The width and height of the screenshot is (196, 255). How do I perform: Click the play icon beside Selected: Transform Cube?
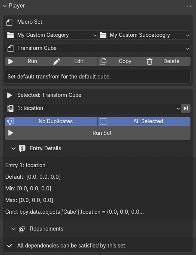tap(9, 95)
